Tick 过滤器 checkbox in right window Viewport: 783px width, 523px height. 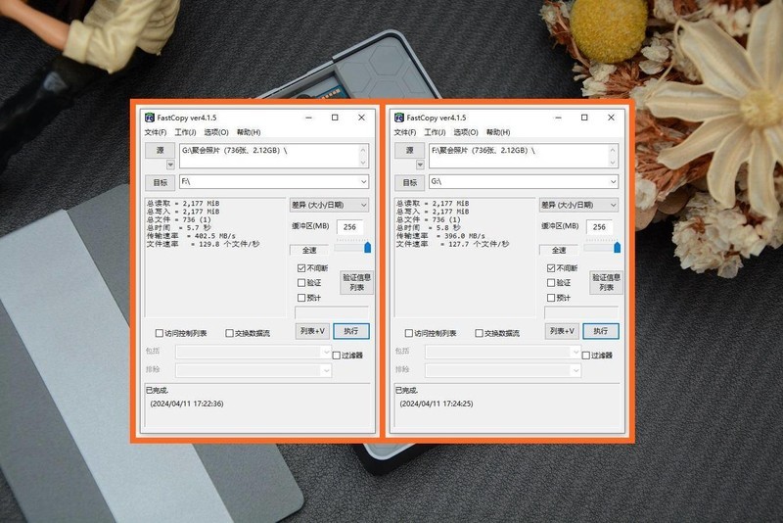(585, 356)
